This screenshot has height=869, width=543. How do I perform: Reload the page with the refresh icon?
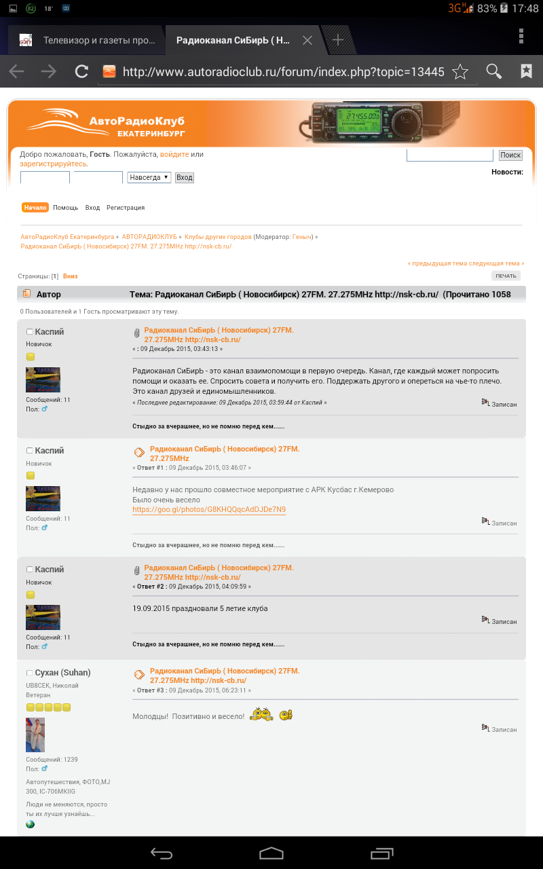pos(81,71)
